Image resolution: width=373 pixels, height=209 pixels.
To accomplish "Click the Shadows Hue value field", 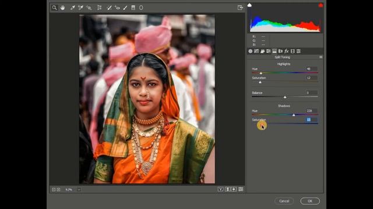I will [x=311, y=111].
